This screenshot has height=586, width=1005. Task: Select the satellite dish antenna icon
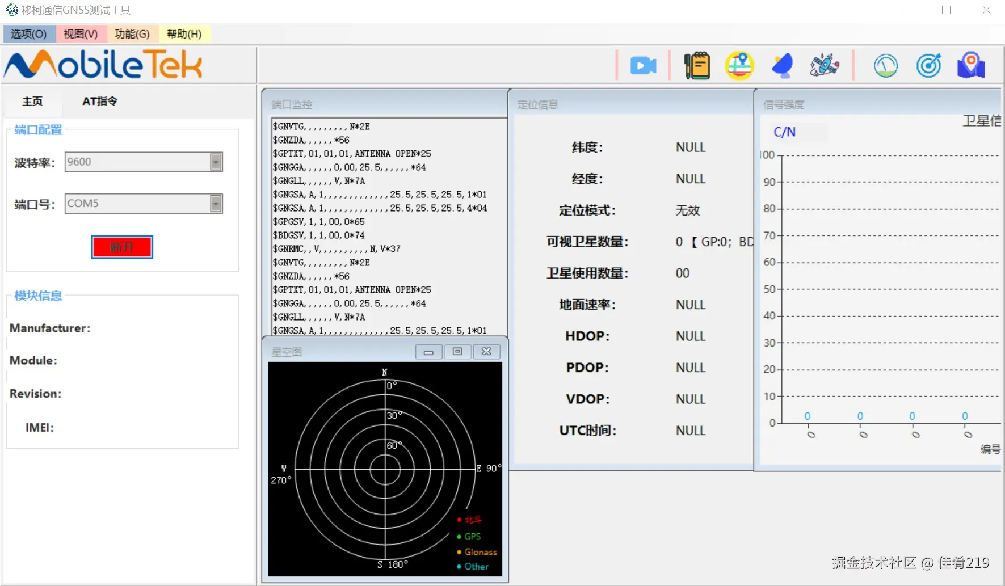[782, 65]
